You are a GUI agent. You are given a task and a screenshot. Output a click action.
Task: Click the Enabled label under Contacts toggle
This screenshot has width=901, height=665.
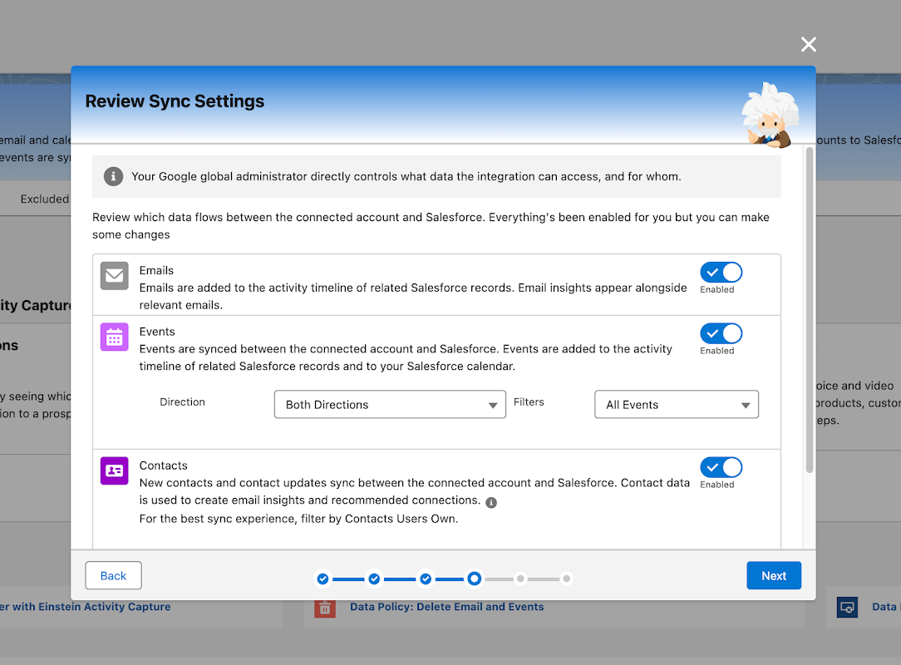(x=717, y=485)
